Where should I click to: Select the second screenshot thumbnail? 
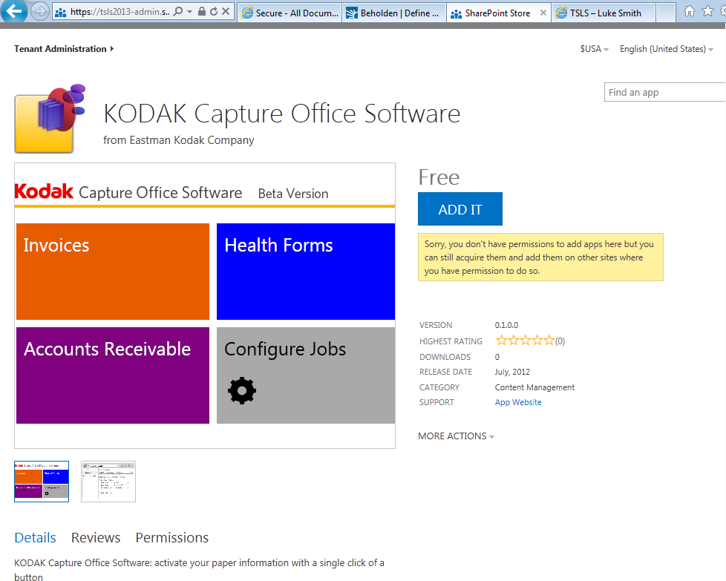108,482
